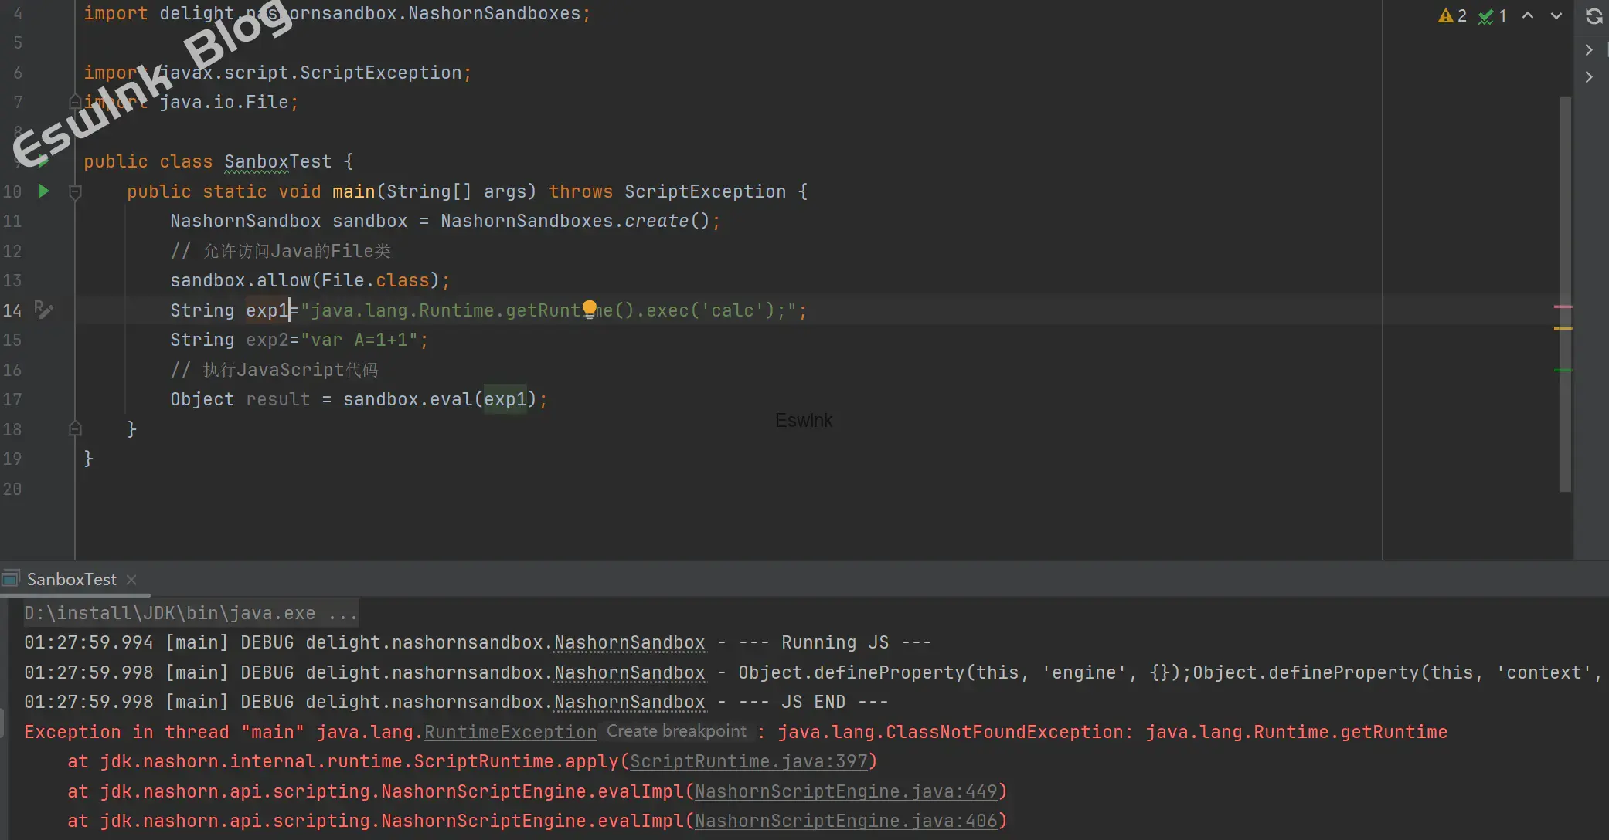Click the yellow warning triangle inspection indicator

[1445, 15]
